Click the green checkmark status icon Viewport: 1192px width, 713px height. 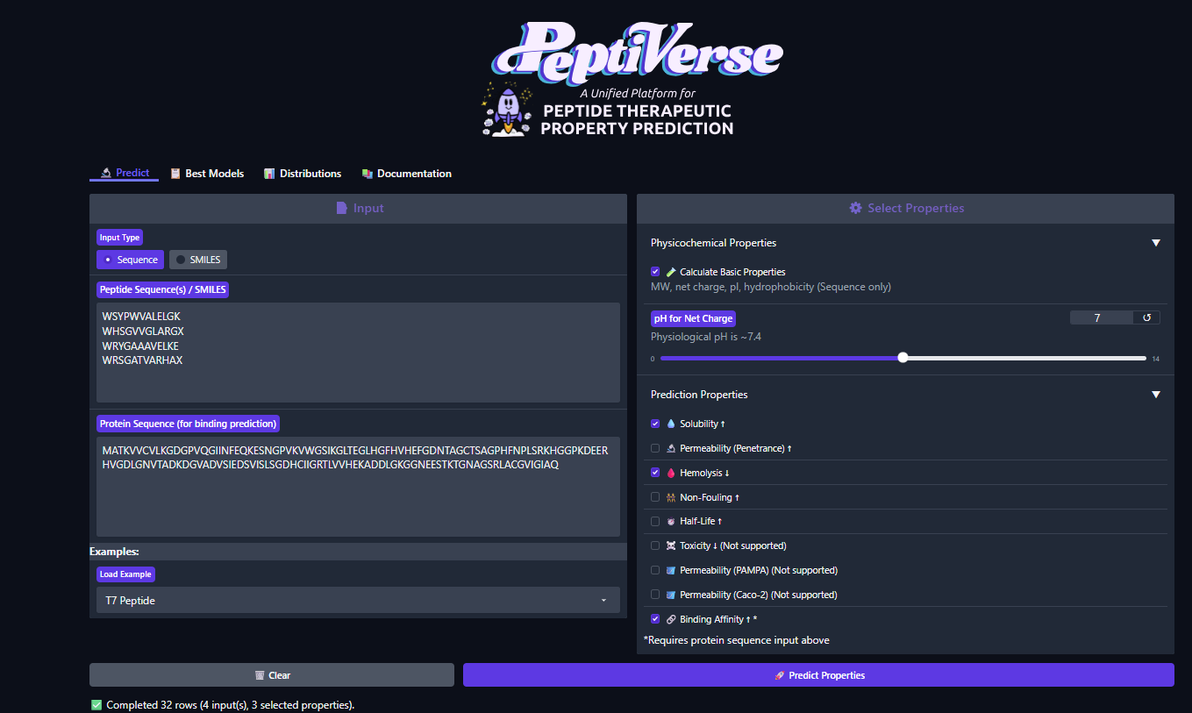coord(96,705)
